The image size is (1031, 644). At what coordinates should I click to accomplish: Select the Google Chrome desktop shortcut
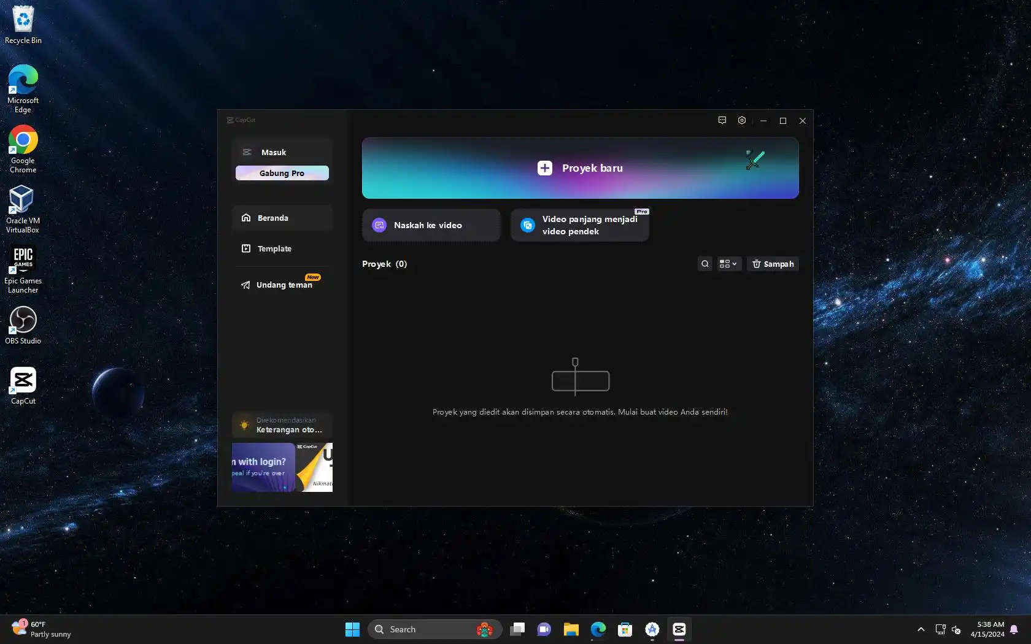click(23, 149)
